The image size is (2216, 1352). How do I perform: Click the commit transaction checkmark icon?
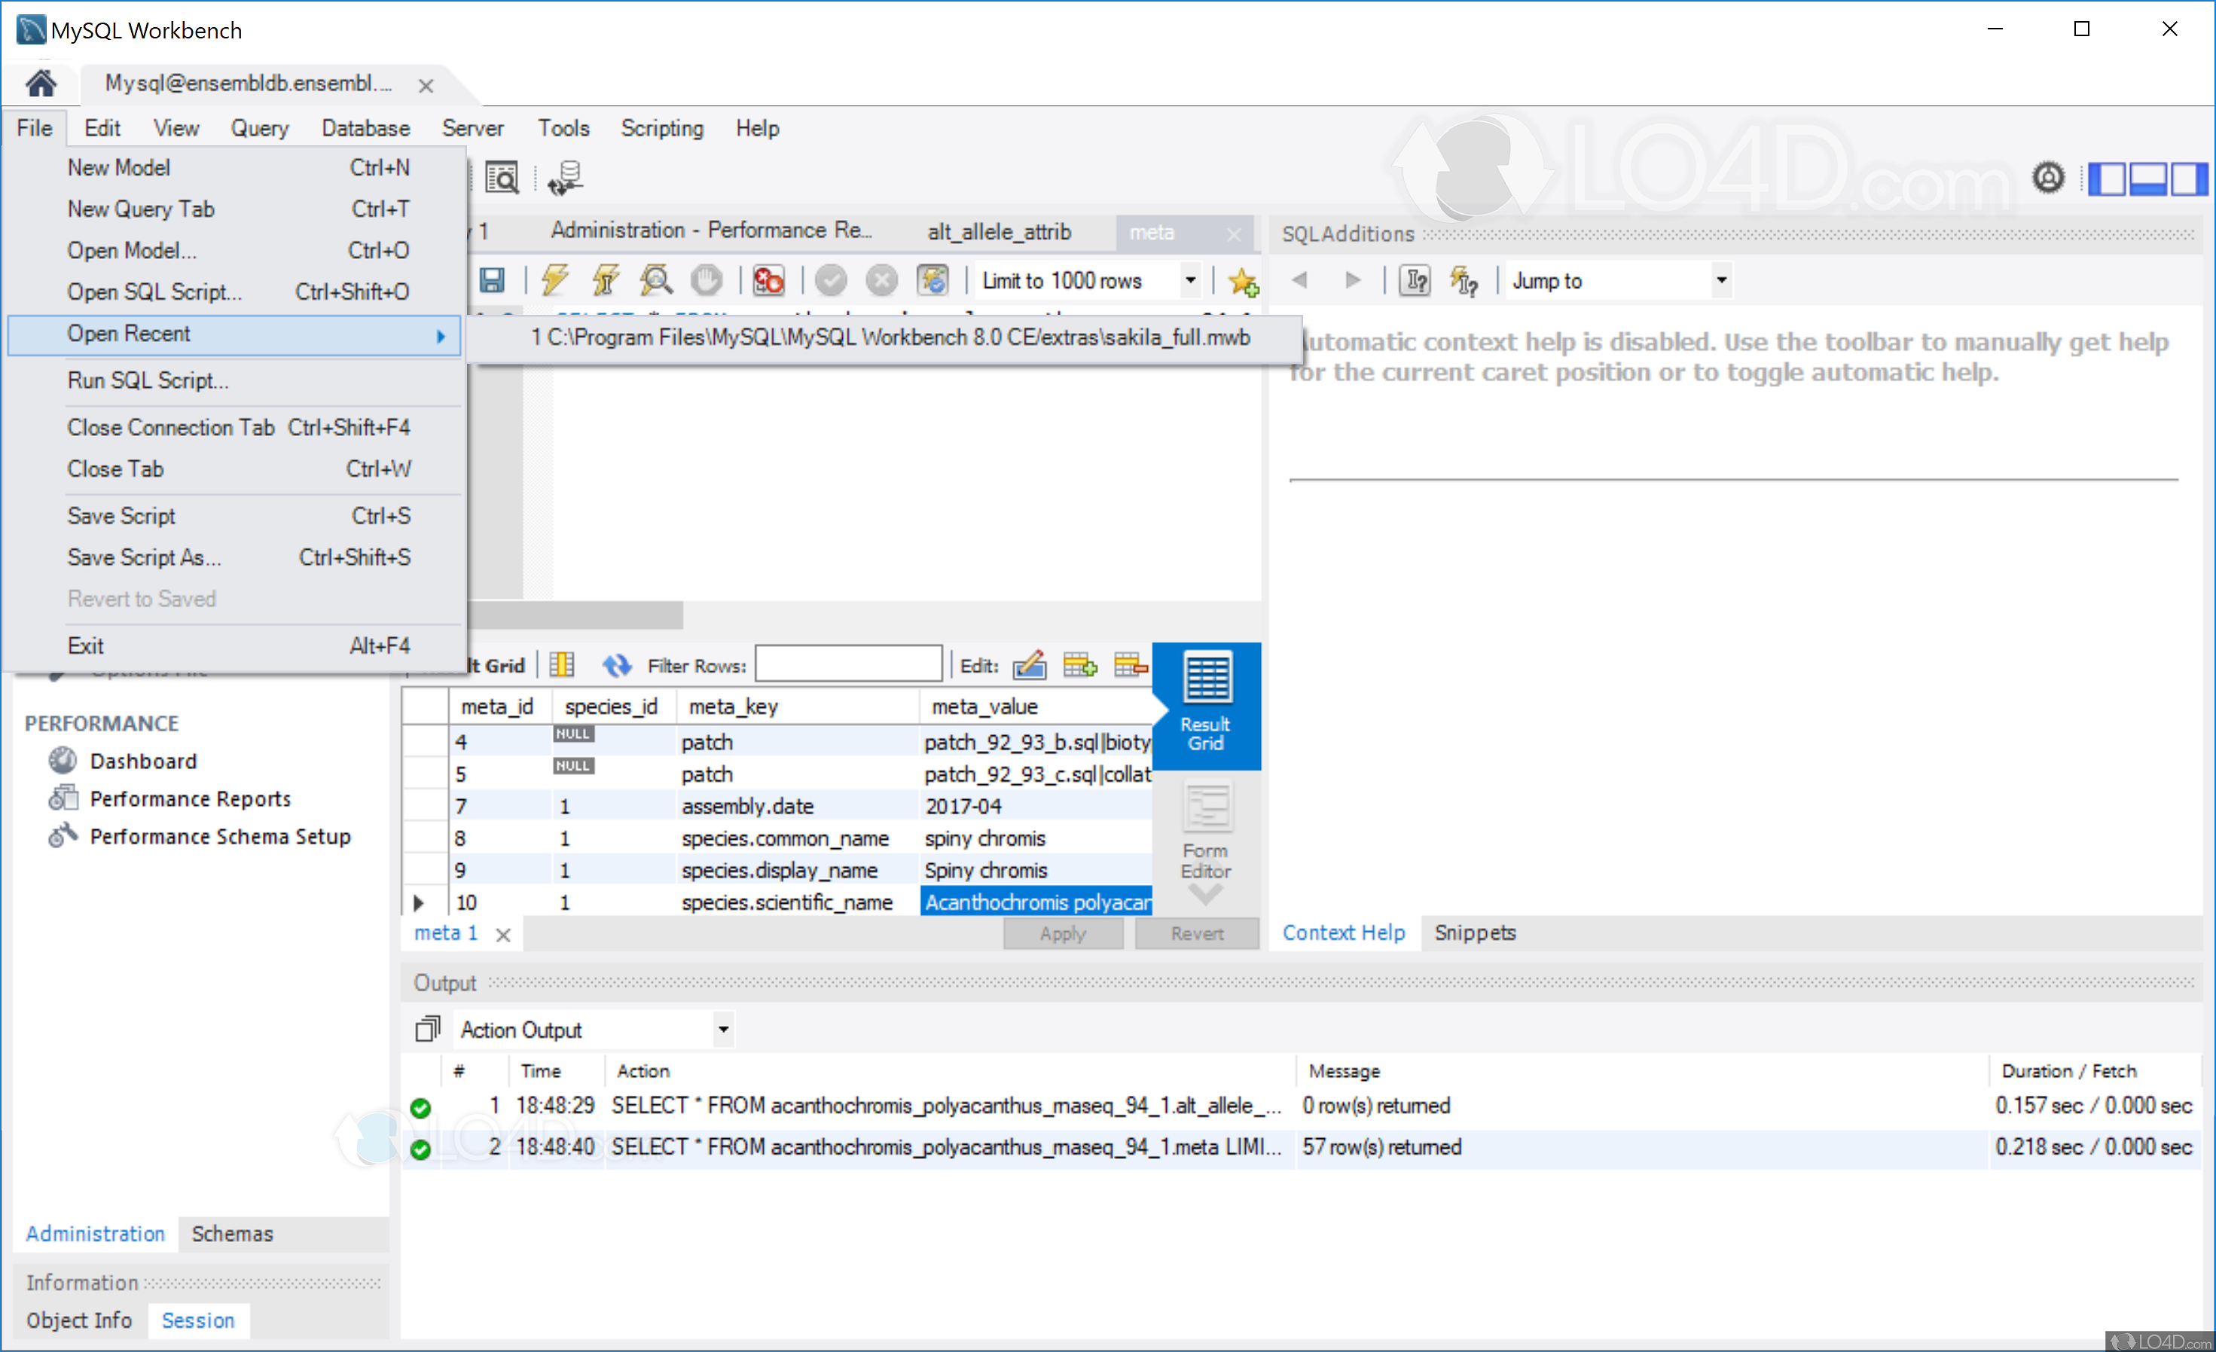pyautogui.click(x=831, y=281)
